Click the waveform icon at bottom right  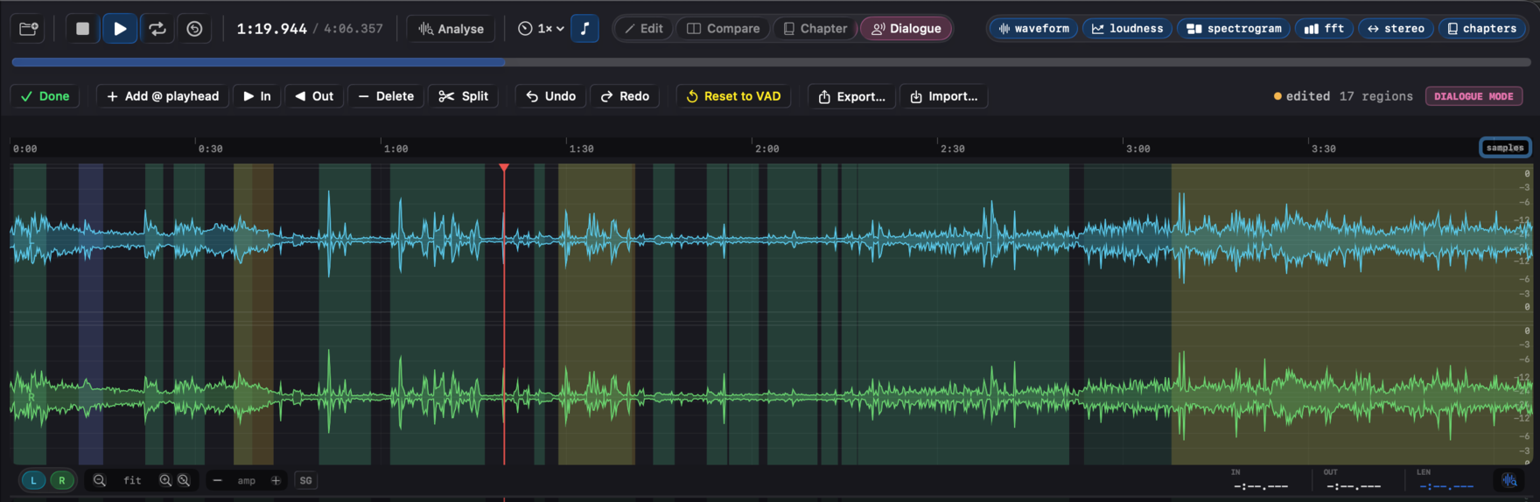point(1509,480)
